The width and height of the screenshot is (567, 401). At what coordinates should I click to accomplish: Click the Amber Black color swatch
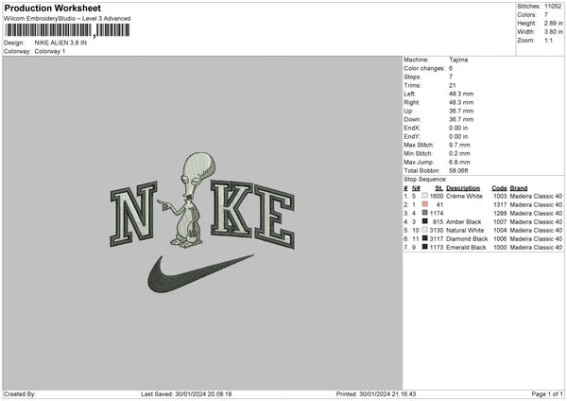click(x=425, y=221)
